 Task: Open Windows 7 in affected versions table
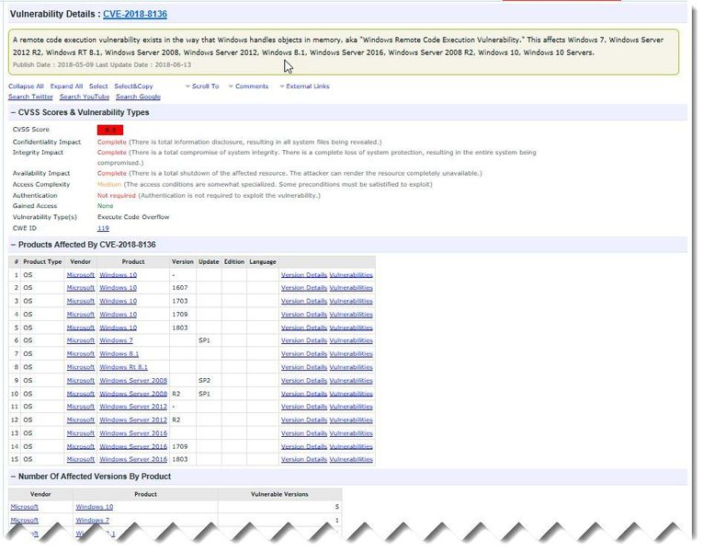93,521
